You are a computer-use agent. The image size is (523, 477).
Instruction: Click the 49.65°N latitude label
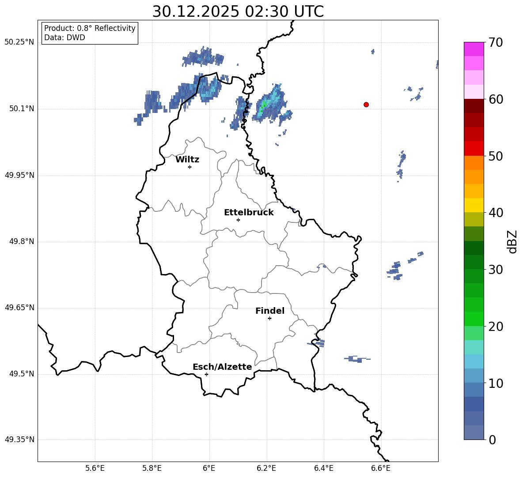coord(19,308)
